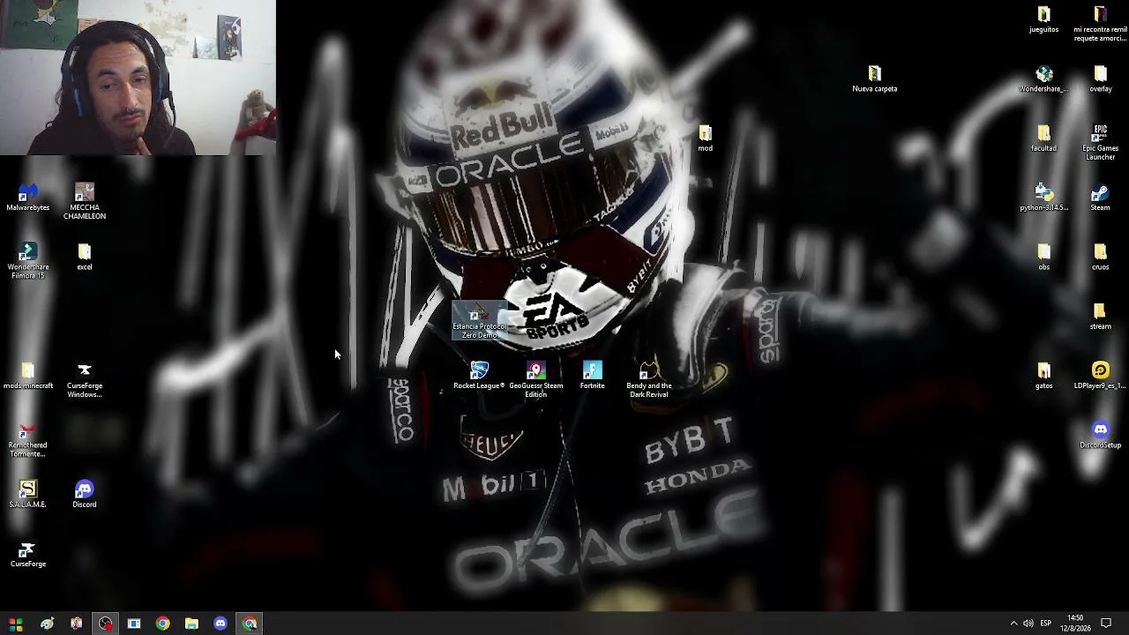
Task: Select the facultad folder
Action: click(1044, 138)
